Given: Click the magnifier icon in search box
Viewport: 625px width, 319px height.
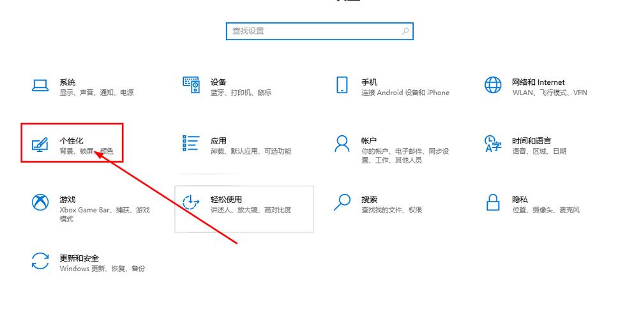Looking at the screenshot, I should (405, 31).
